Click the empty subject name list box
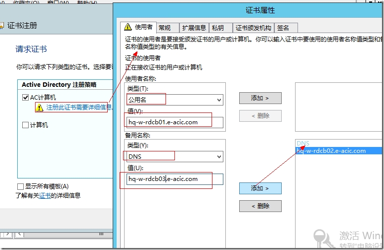This screenshot has height=250, width=384. click(x=339, y=107)
